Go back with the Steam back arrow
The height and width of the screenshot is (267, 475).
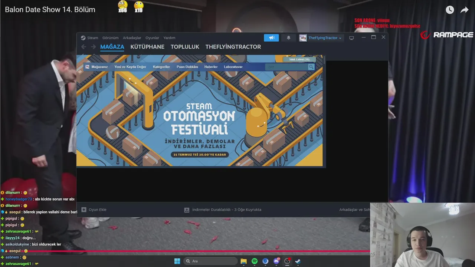click(x=83, y=47)
